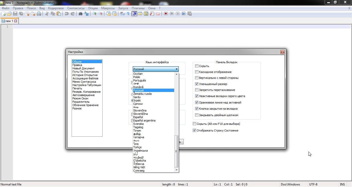The height and width of the screenshot is (187, 352).
Task: Select Автозавершение settings category
Action: [x=87, y=95]
